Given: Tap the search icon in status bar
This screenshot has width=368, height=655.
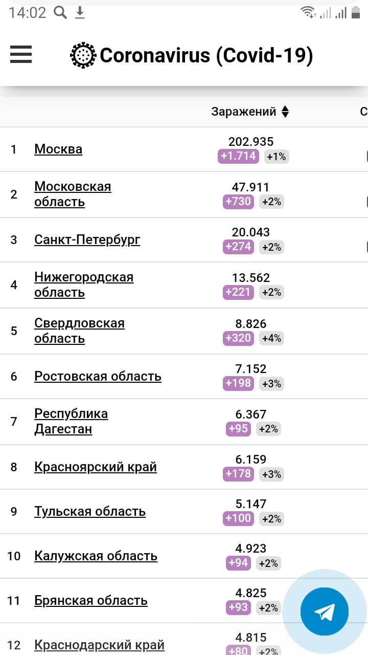Looking at the screenshot, I should (x=60, y=13).
